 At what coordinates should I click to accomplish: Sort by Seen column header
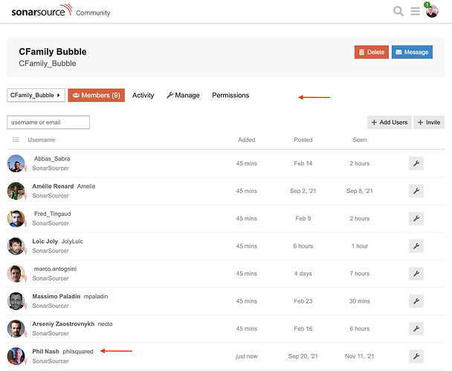point(360,140)
